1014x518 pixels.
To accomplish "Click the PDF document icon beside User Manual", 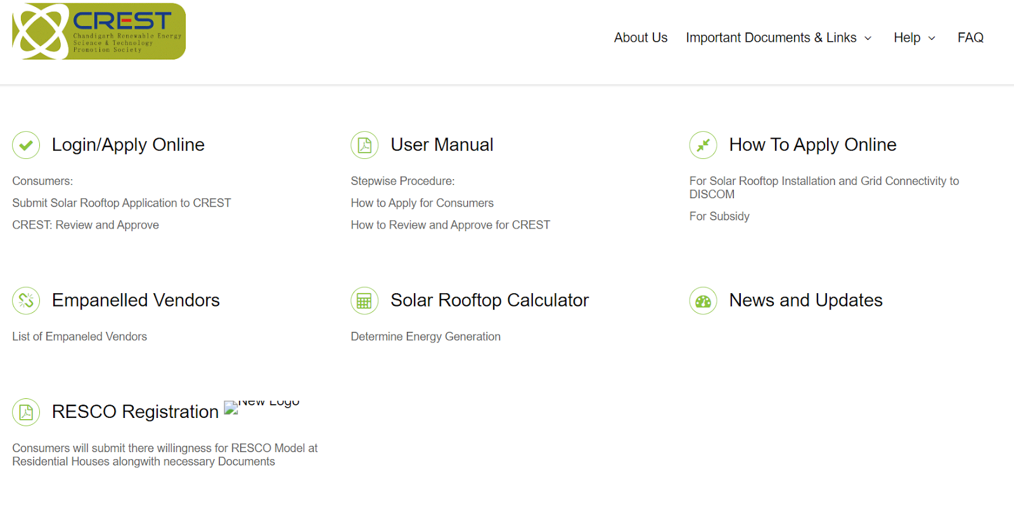I will pos(364,145).
